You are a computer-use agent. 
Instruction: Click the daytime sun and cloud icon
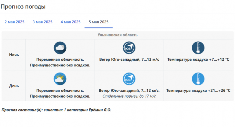click(60, 79)
